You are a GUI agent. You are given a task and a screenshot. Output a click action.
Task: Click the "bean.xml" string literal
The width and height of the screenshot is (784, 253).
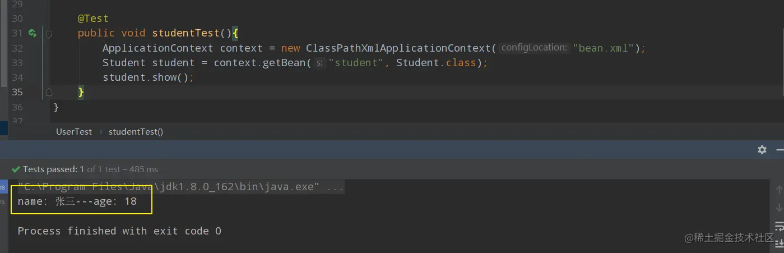click(603, 48)
